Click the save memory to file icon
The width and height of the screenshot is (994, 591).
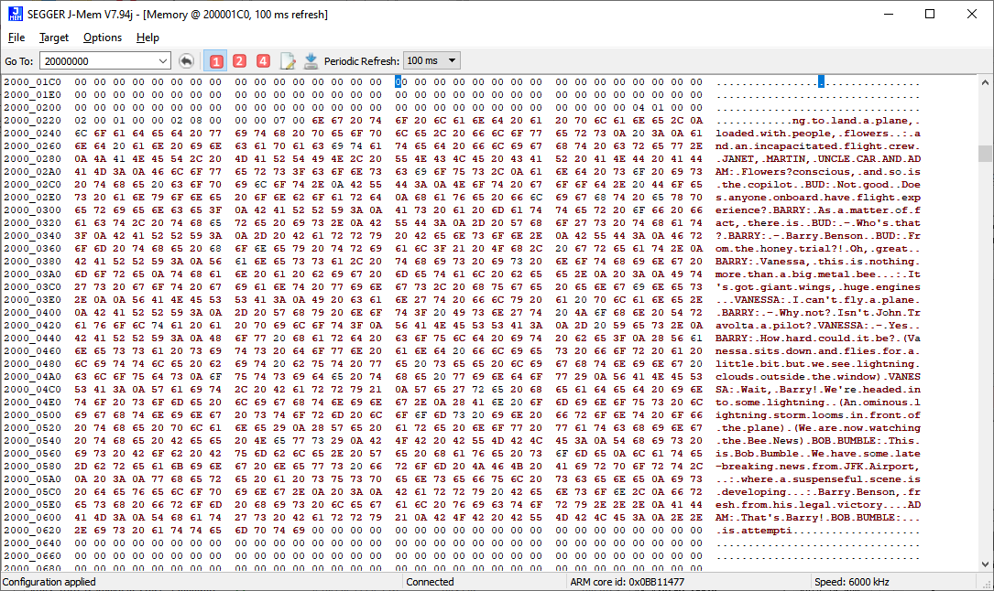311,61
